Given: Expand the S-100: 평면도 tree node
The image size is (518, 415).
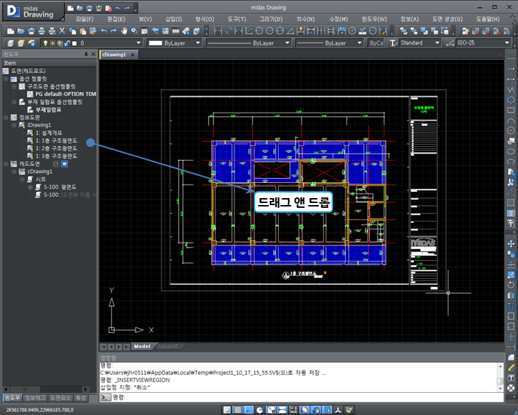Looking at the screenshot, I should coord(31,187).
